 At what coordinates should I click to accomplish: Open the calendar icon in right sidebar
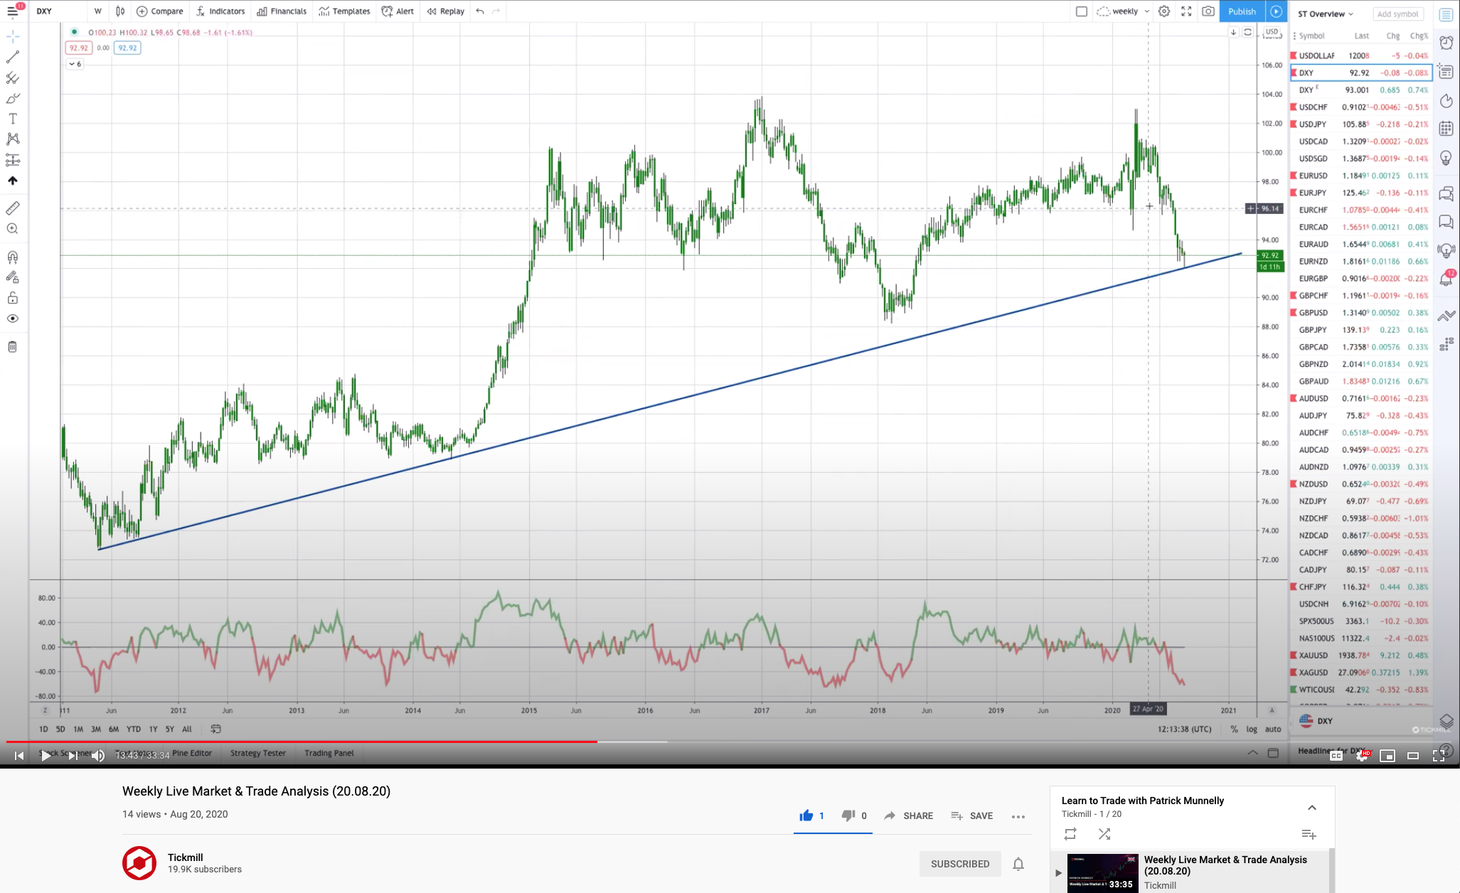[x=1446, y=129]
